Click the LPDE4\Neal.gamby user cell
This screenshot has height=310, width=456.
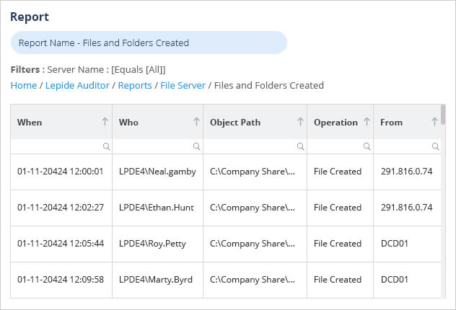tap(157, 172)
